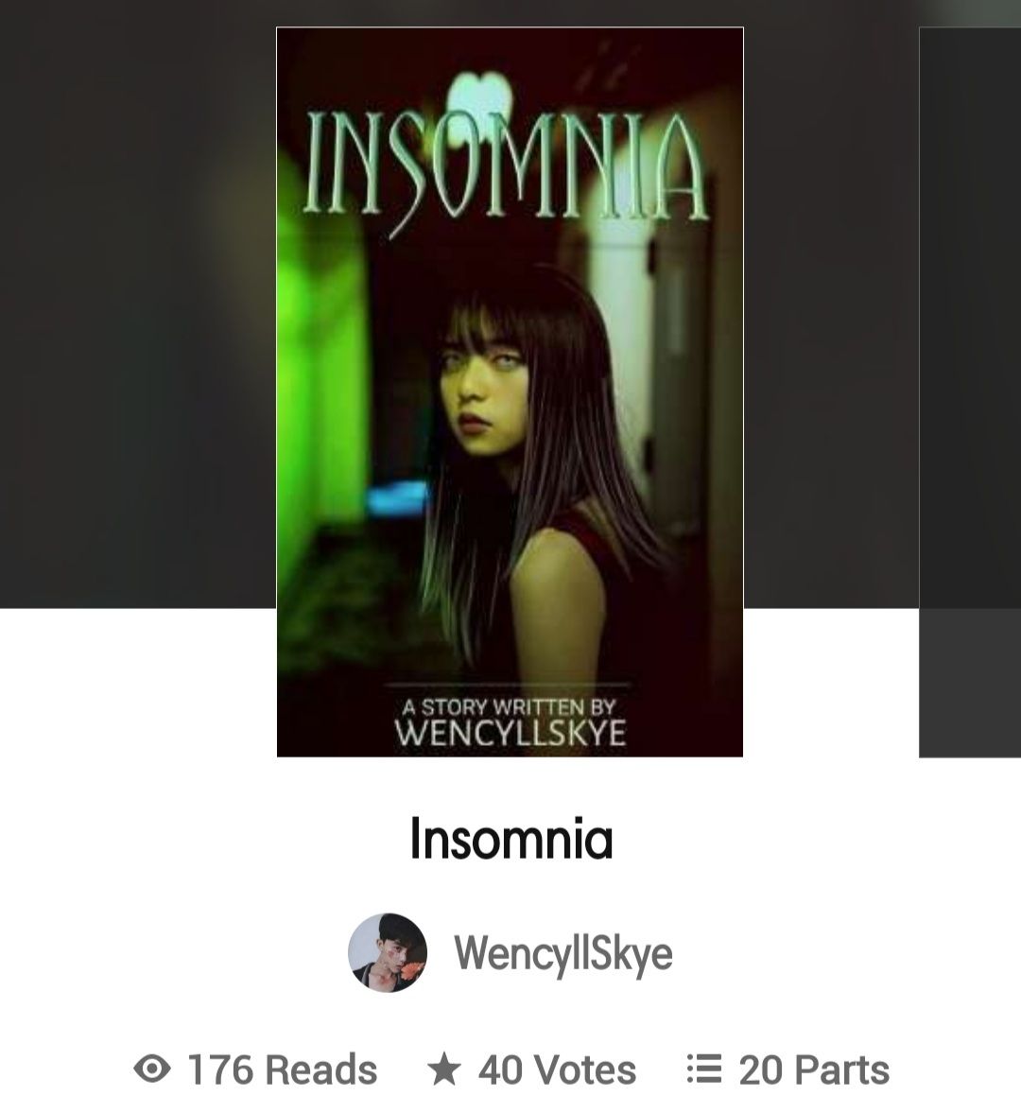Show the next story cover at right edge
This screenshot has width=1021, height=1113.
pos(970,391)
